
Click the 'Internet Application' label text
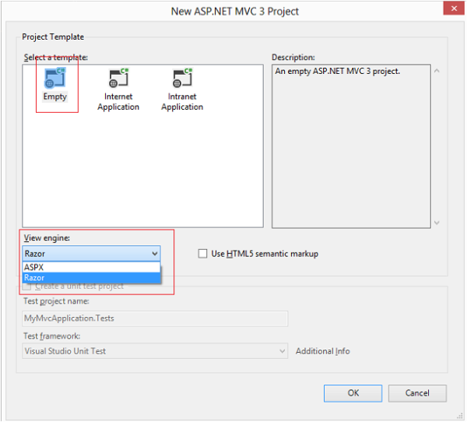(118, 102)
